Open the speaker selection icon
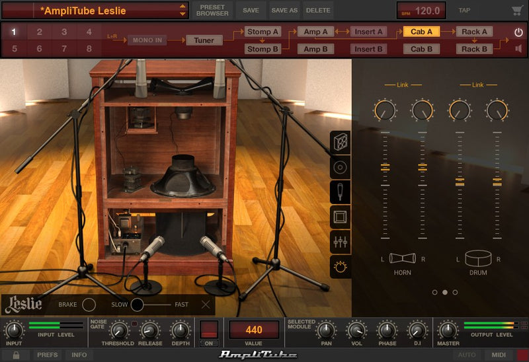Viewport: 529px width, 362px height. [x=340, y=168]
